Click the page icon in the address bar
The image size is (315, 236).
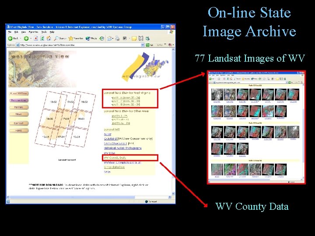point(18,45)
